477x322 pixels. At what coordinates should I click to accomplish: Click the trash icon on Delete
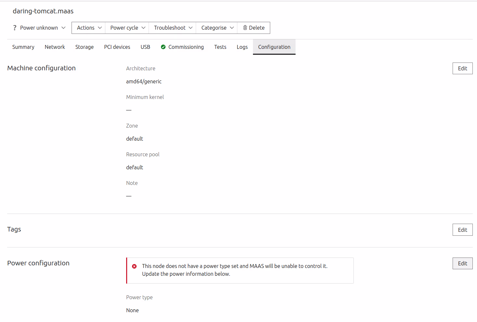pyautogui.click(x=245, y=28)
